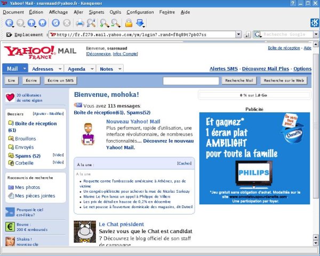
Task: Click the Go button next to location
Action: [x=247, y=35]
